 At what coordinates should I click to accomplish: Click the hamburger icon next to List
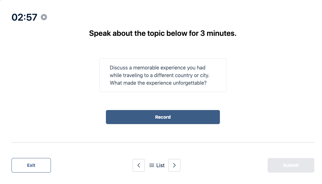click(x=152, y=165)
